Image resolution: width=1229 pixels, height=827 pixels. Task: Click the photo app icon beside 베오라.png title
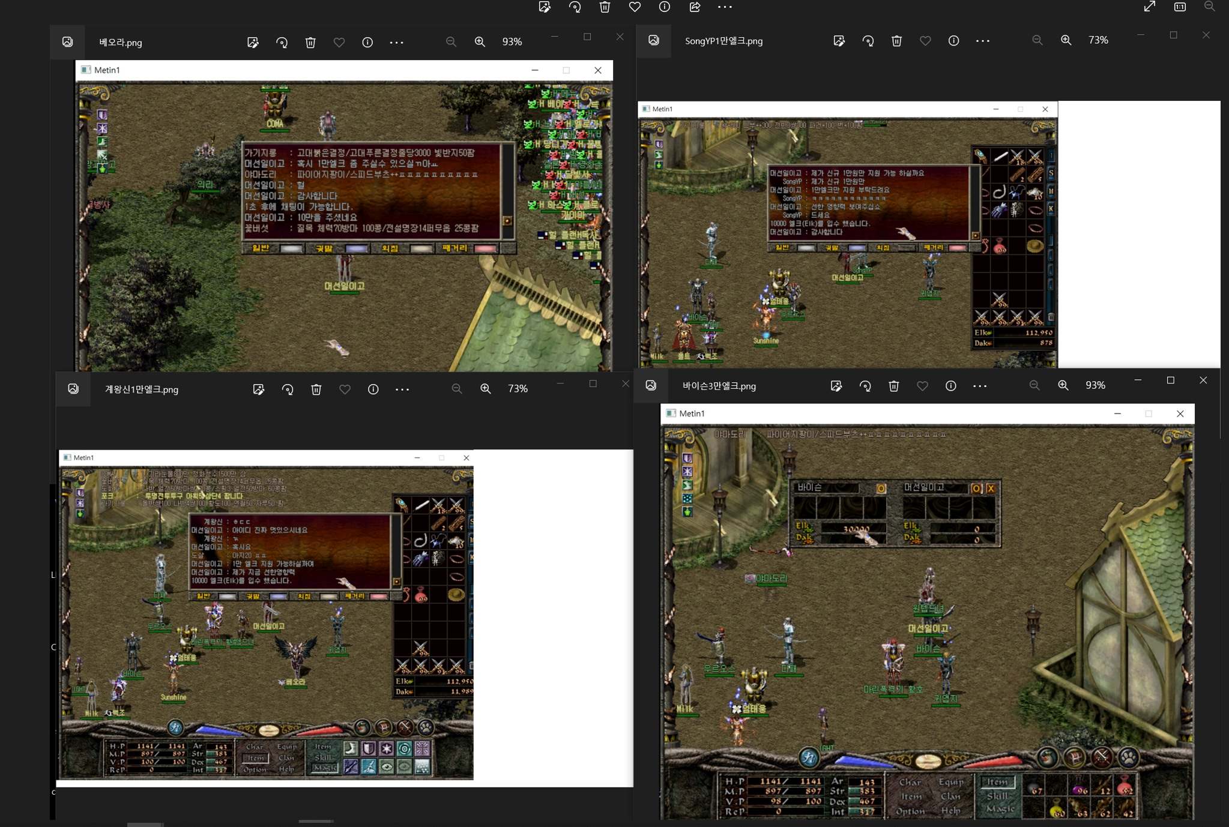[67, 42]
